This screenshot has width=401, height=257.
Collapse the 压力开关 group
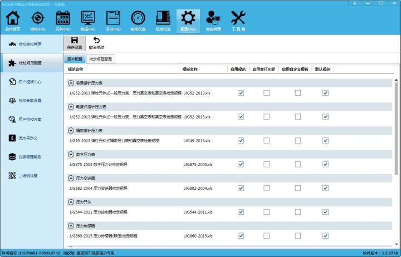point(71,202)
